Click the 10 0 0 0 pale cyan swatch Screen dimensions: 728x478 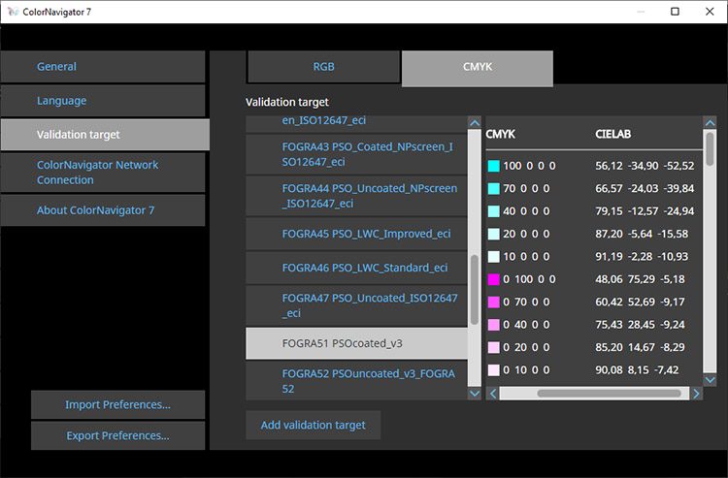tap(494, 257)
